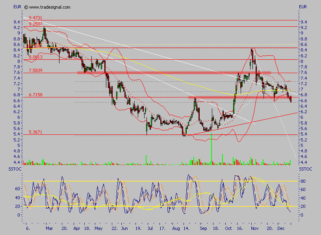
Task: Click the tall green volume spike in September
Action: (212, 149)
